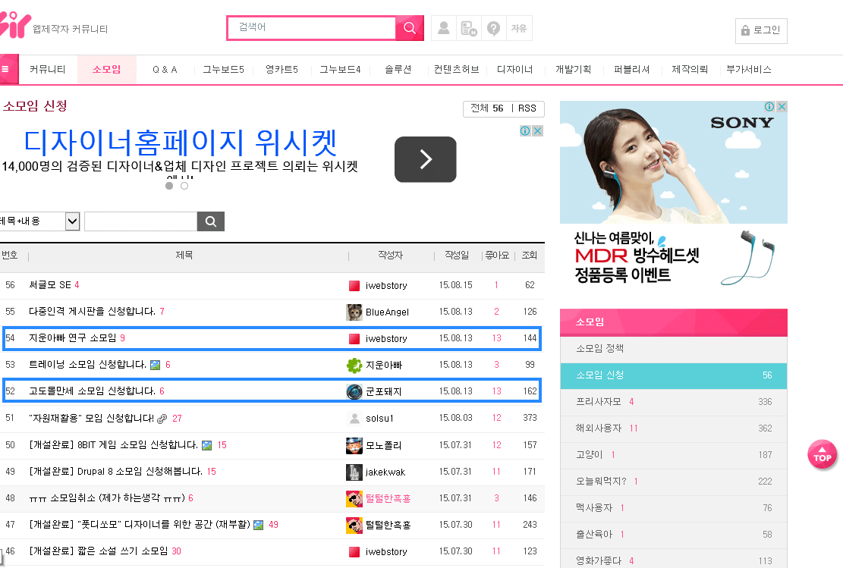Go to the 그누보드5 menu item
The height and width of the screenshot is (568, 843).
[x=223, y=69]
